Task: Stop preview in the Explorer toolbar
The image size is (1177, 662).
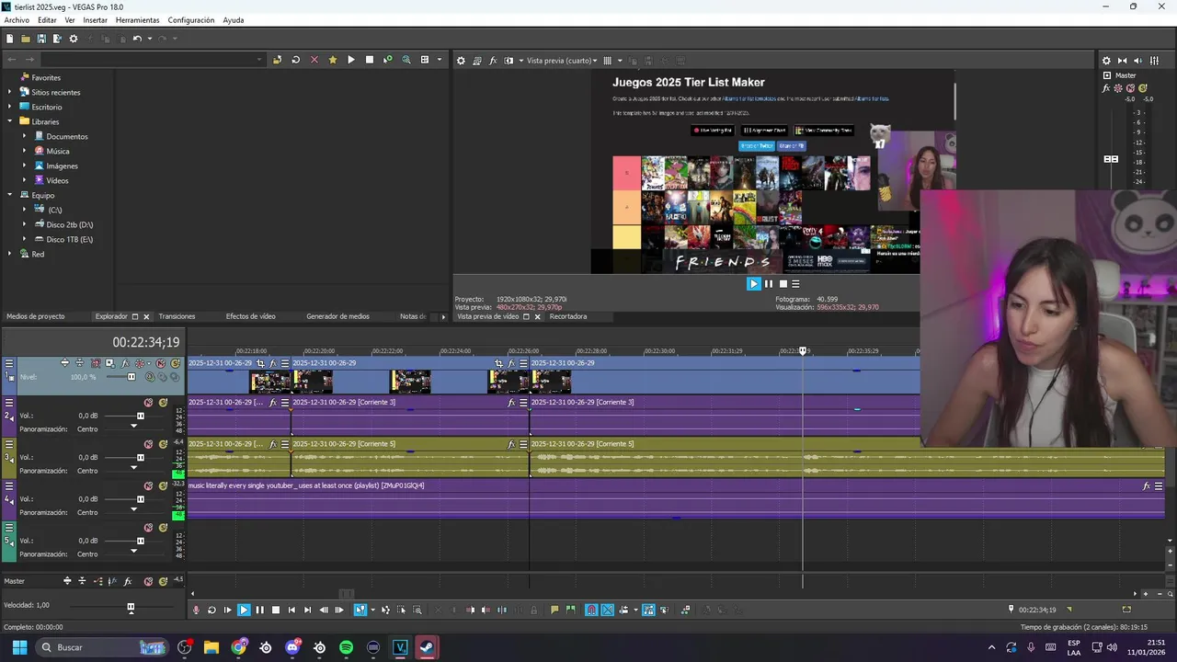Action: pyautogui.click(x=370, y=60)
